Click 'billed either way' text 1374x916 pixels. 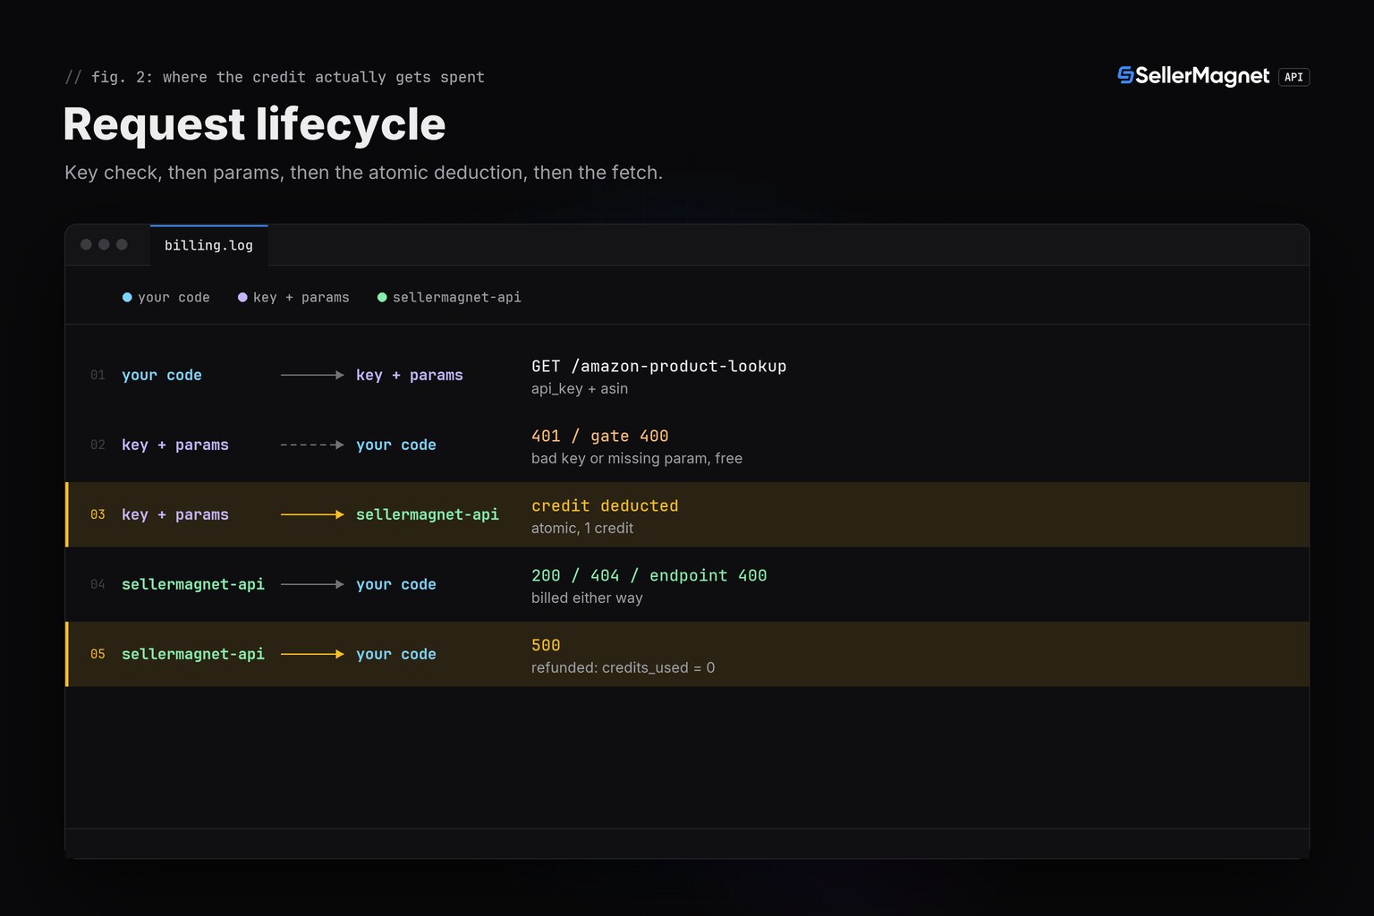587,598
